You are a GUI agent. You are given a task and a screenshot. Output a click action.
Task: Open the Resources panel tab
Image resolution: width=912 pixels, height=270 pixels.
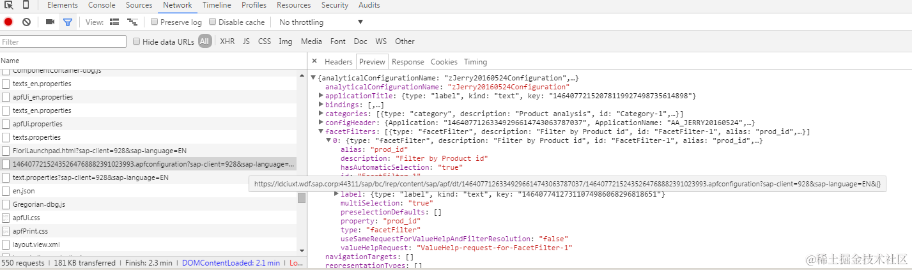tap(294, 5)
